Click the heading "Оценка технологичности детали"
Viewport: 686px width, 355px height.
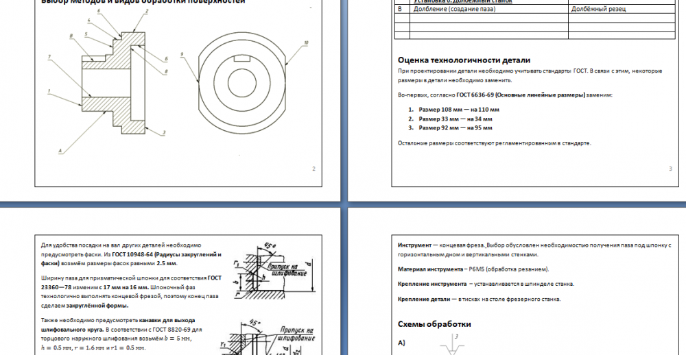464,60
